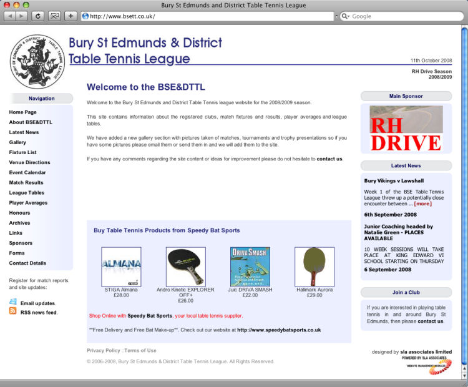Open About BSE&DTTL navigation item
The width and height of the screenshot is (468, 387).
[31, 122]
